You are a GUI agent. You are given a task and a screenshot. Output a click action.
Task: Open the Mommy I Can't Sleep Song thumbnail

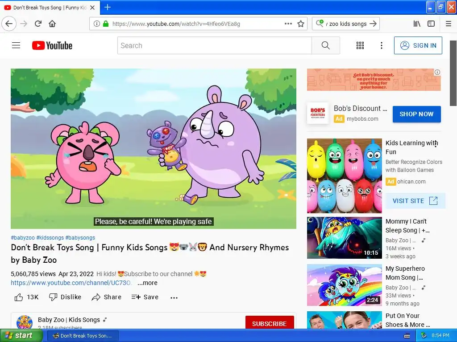(x=344, y=238)
